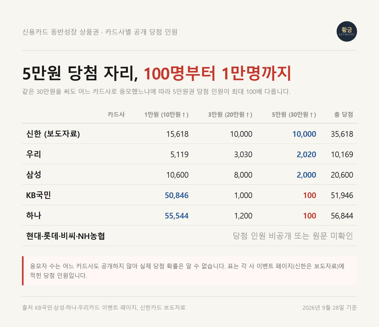This screenshot has height=327, width=379.
Task: Click the 우리 total 10,169
Action: point(342,155)
